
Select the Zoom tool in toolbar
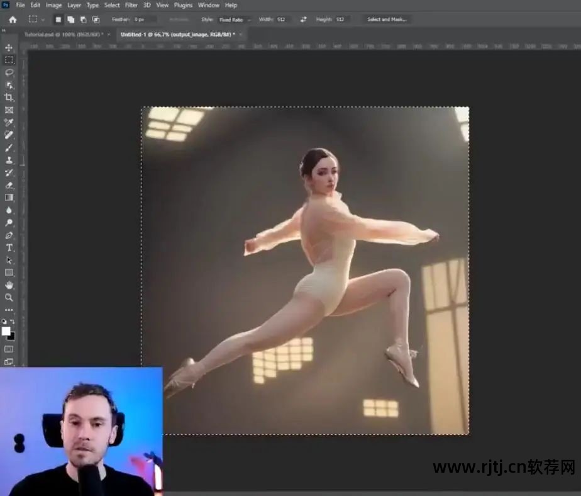click(x=9, y=298)
